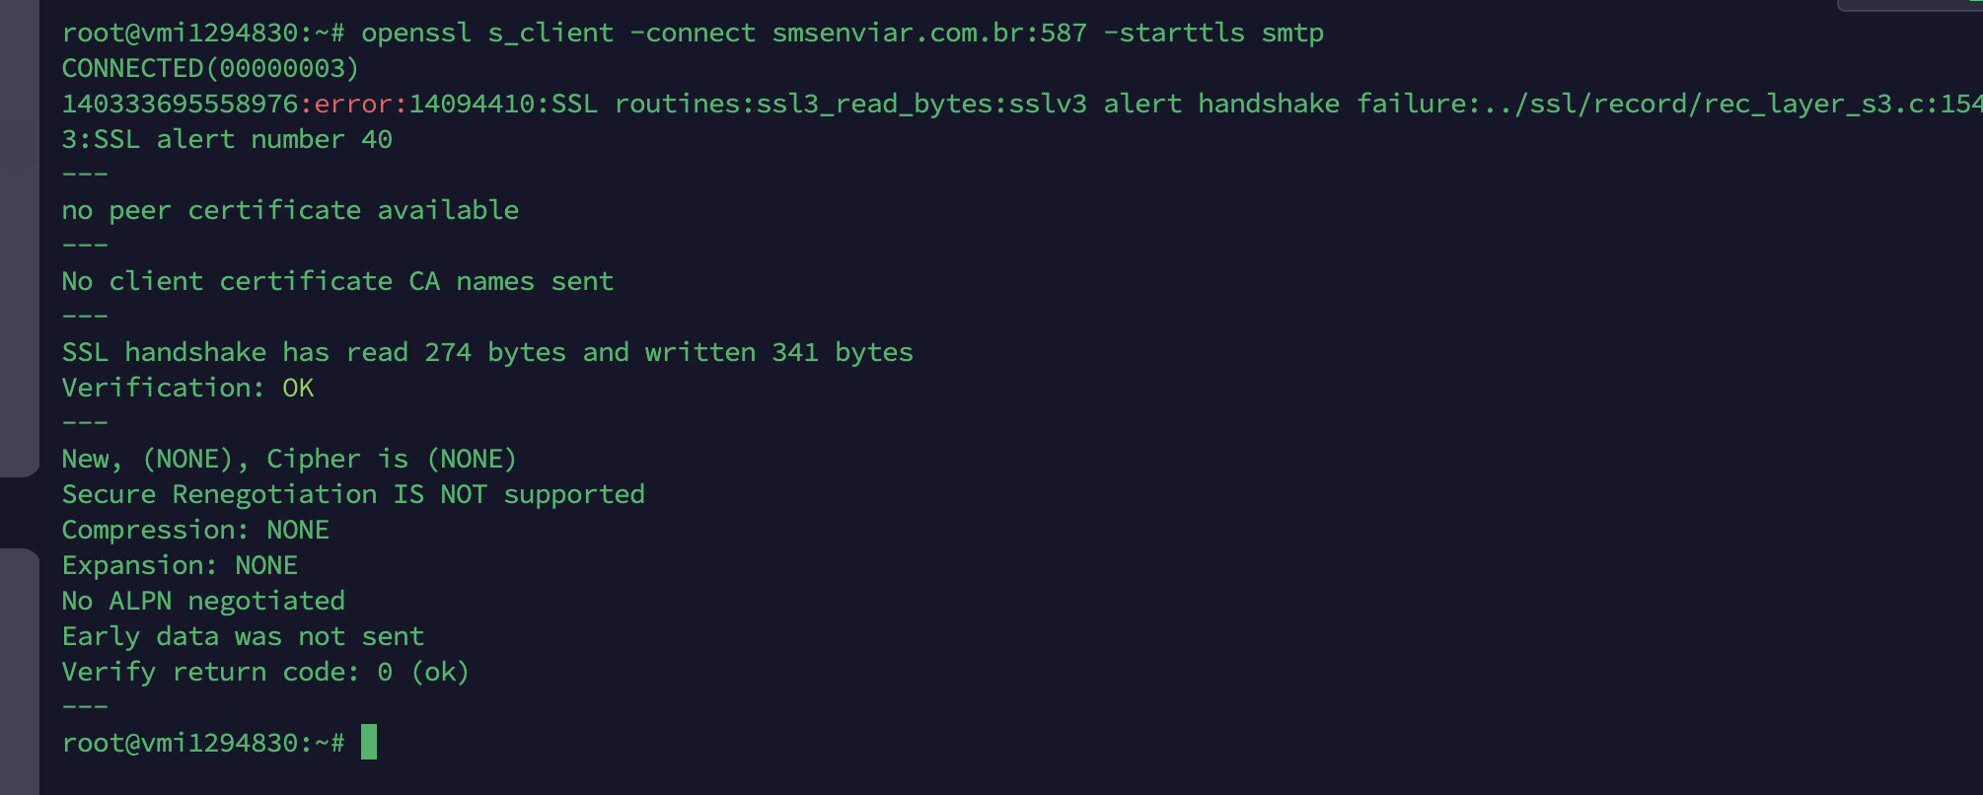Screen dimensions: 1983x795
Task: Click the "Expansion: NONE" line
Action: [180, 565]
